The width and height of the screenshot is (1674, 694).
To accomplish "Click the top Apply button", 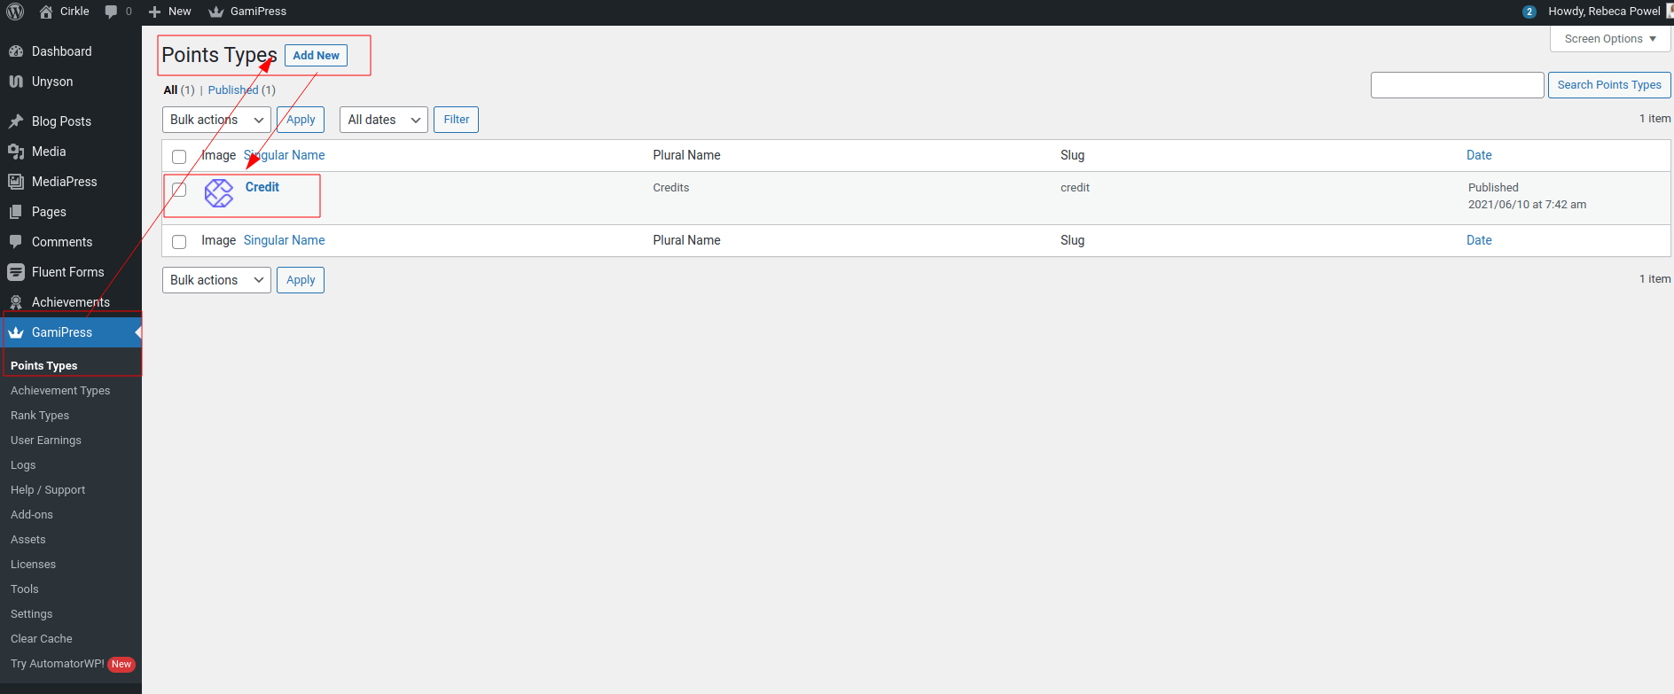I will 301,120.
